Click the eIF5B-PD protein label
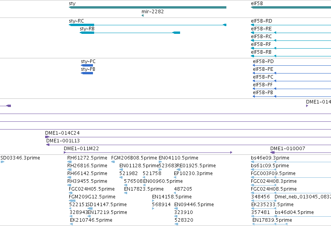 pos(263,61)
